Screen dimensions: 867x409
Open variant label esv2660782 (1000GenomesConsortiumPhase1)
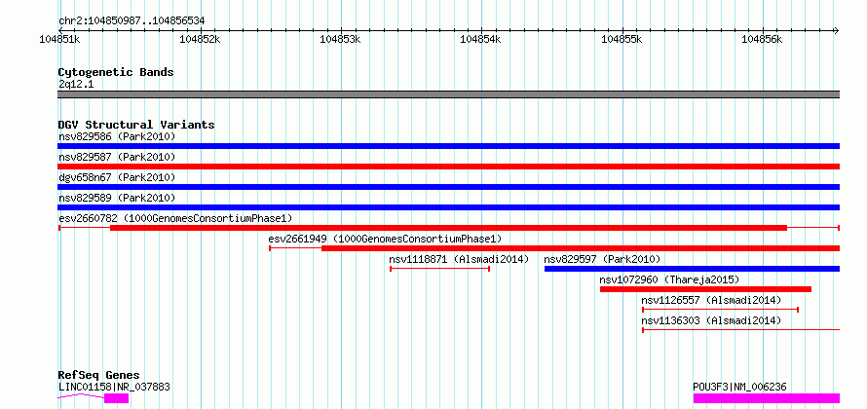tap(175, 218)
